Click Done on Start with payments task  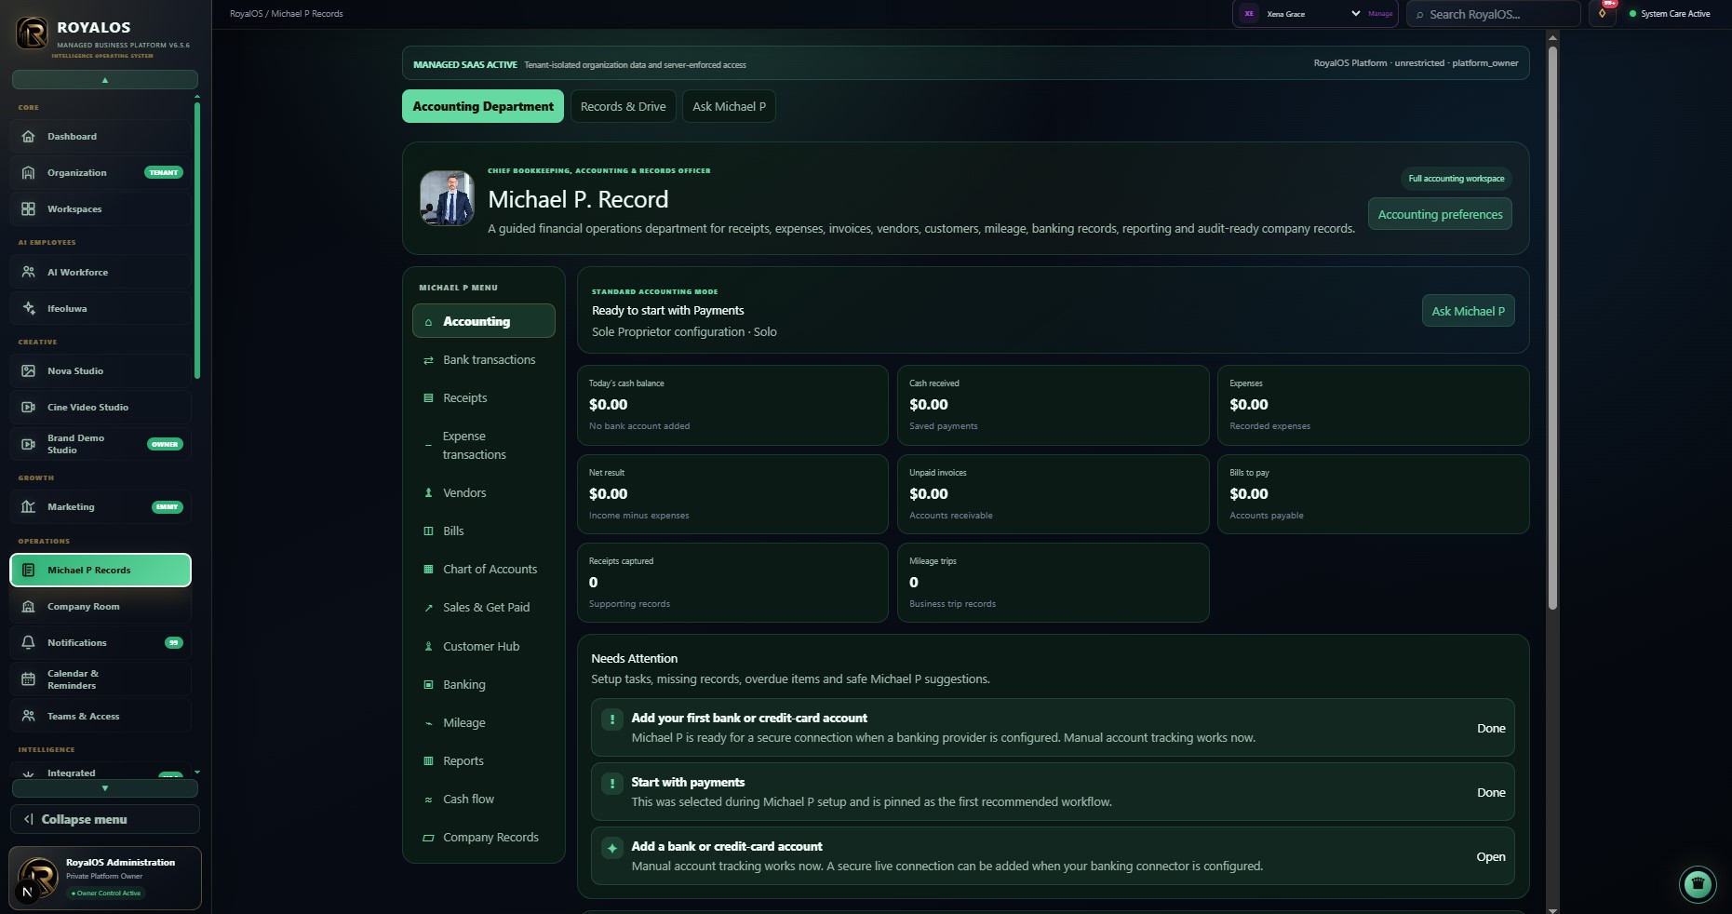(1491, 792)
